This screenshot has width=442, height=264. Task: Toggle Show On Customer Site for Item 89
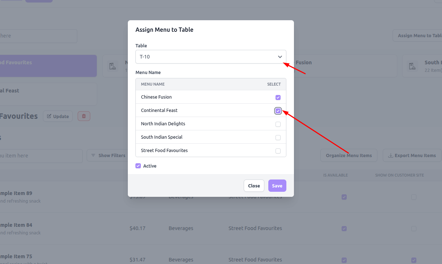pyautogui.click(x=414, y=197)
